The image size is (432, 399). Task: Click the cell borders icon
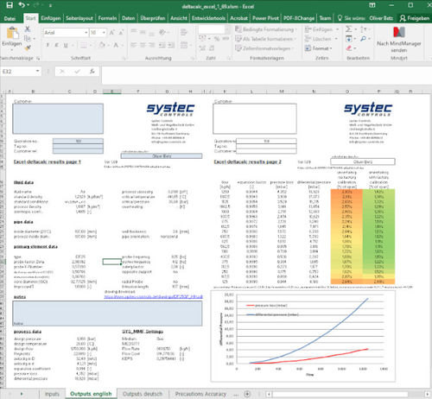(83, 45)
